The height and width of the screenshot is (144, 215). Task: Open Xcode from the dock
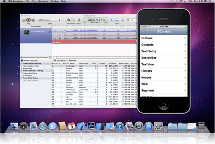[x=81, y=126]
